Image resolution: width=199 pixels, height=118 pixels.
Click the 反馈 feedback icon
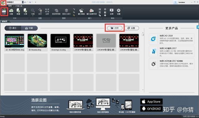coord(112,12)
